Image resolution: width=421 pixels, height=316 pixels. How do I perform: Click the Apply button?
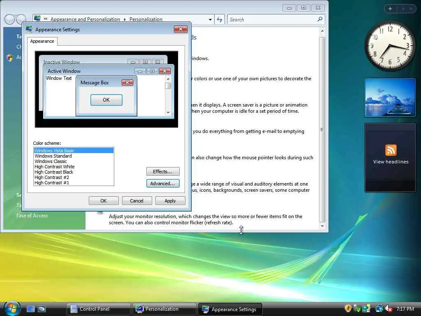(170, 201)
